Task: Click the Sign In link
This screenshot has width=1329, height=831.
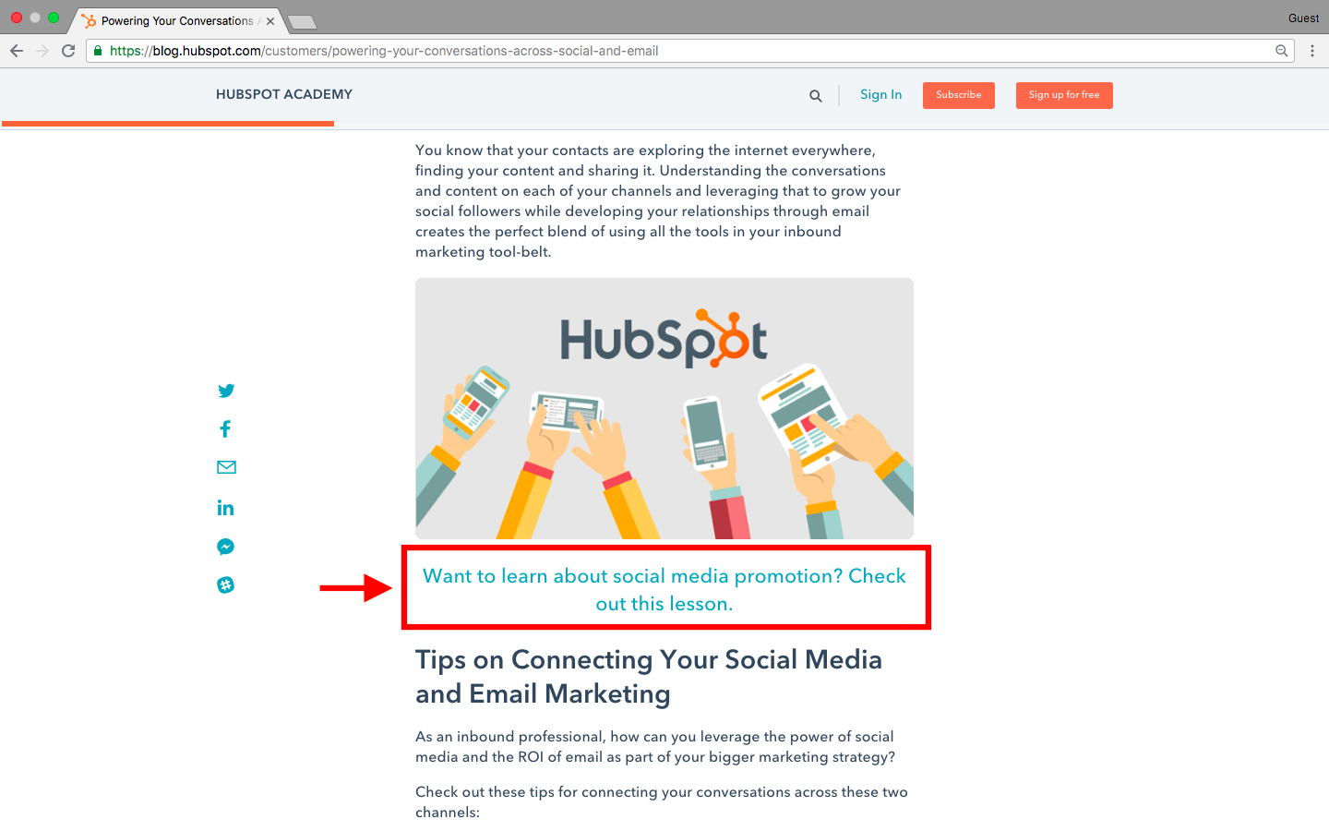Action: tap(880, 94)
